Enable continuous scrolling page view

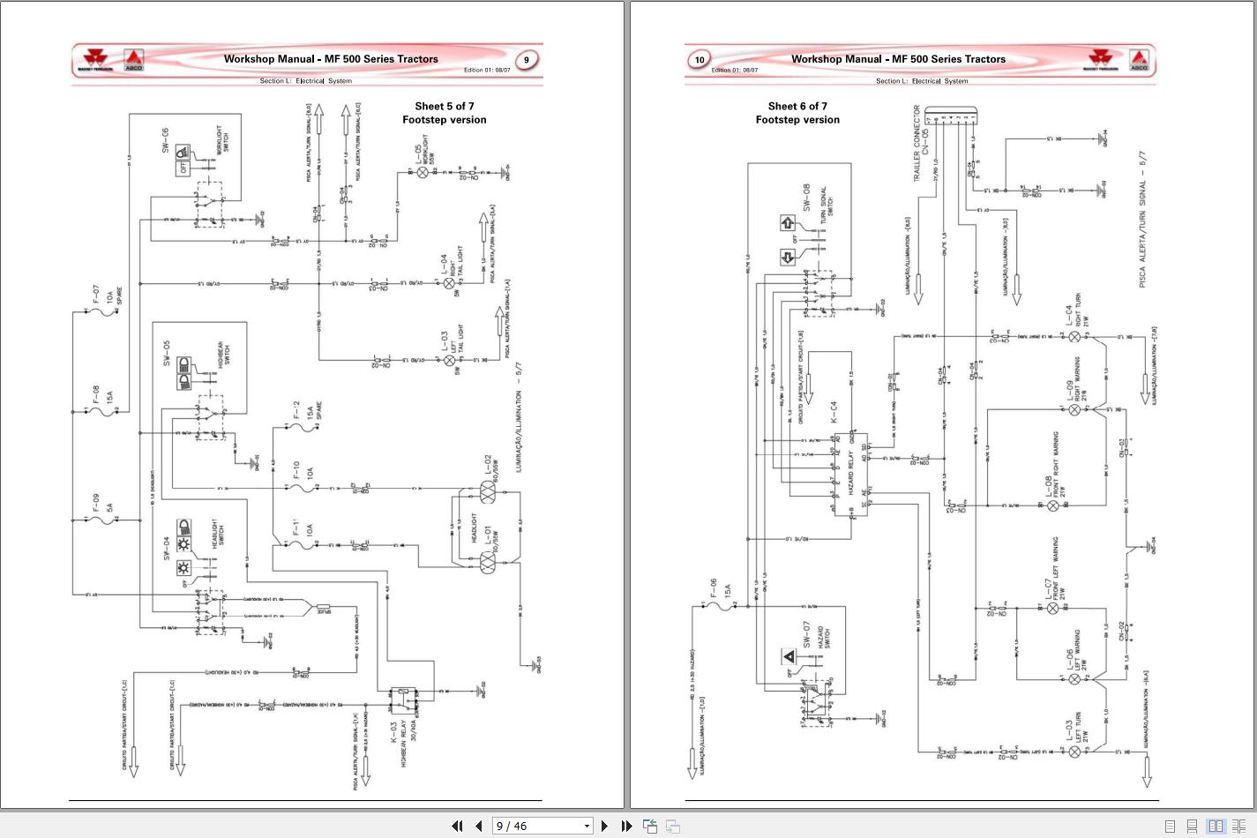(x=1192, y=827)
